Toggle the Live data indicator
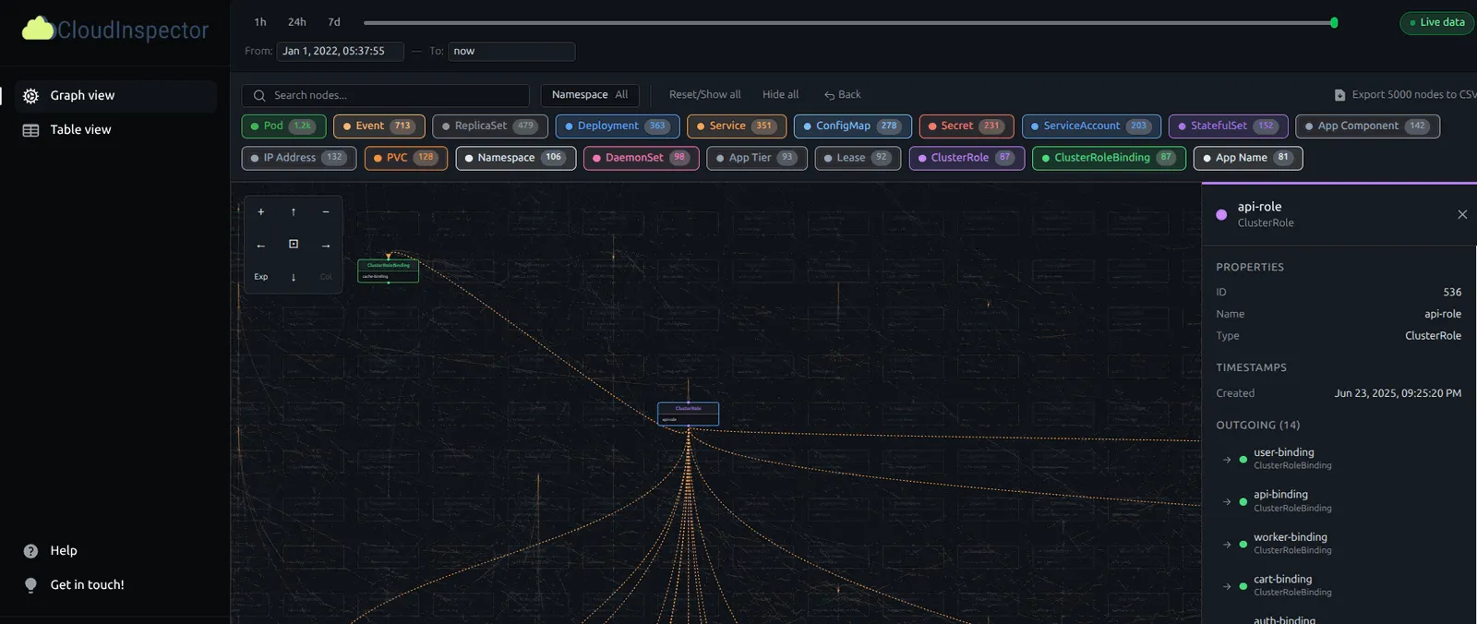 pos(1437,22)
